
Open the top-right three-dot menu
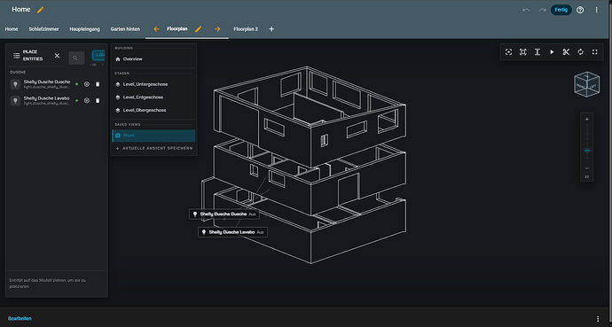pos(596,10)
